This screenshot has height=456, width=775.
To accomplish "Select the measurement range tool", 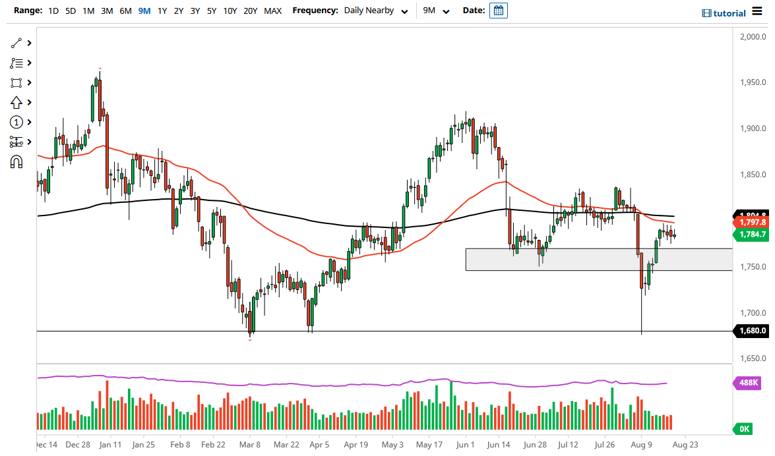I will 16,142.
